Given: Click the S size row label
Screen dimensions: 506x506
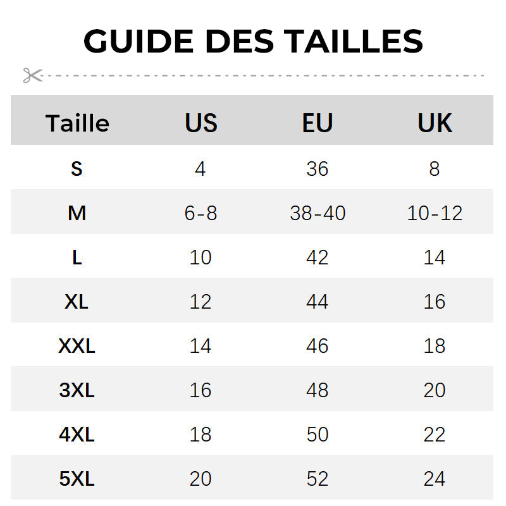Looking at the screenshot, I should [77, 169].
